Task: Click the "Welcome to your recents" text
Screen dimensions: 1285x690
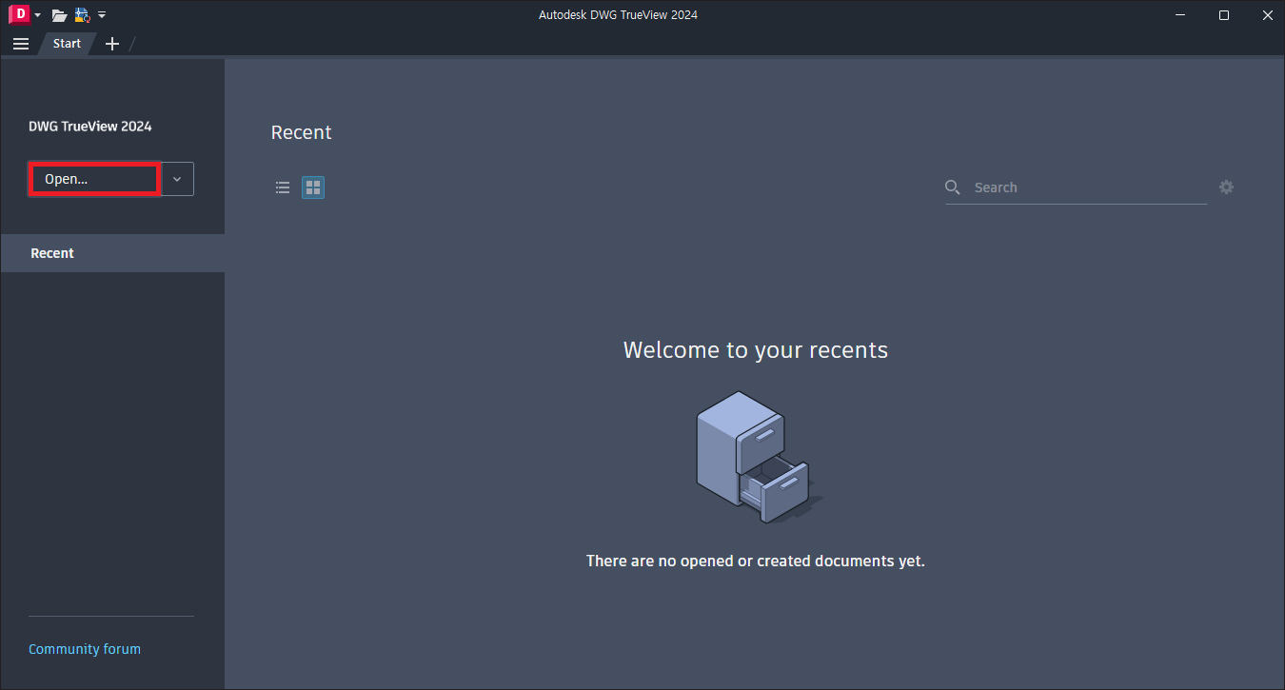Action: (756, 350)
